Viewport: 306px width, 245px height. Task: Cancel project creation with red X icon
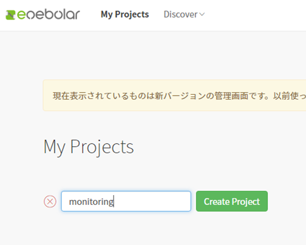point(50,201)
